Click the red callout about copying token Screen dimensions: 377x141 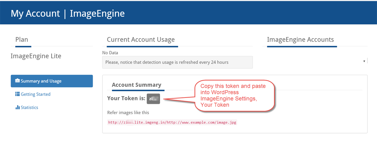[x=235, y=95]
